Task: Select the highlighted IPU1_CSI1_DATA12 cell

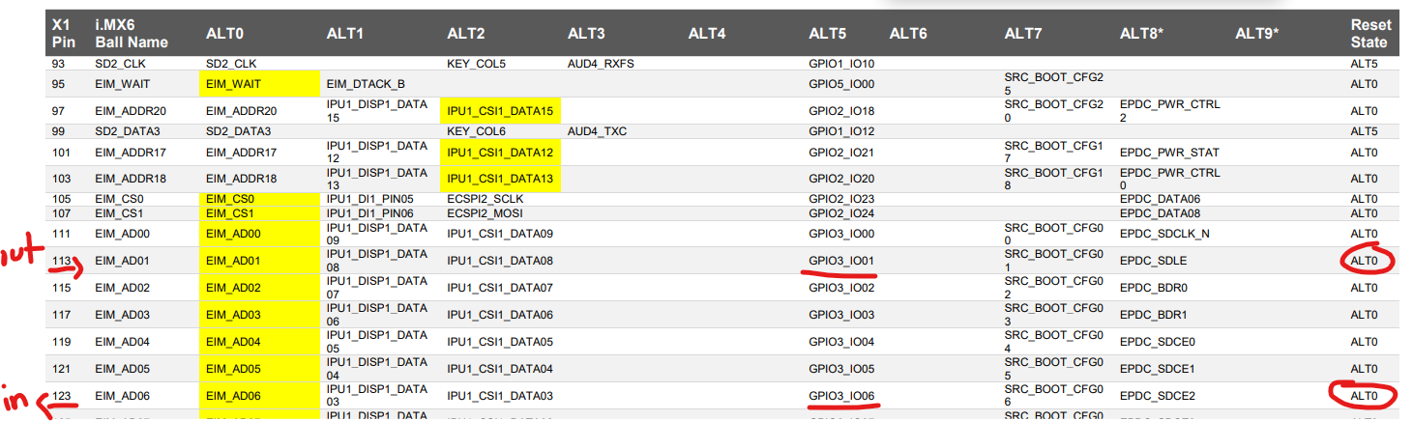Action: pyautogui.click(x=500, y=152)
